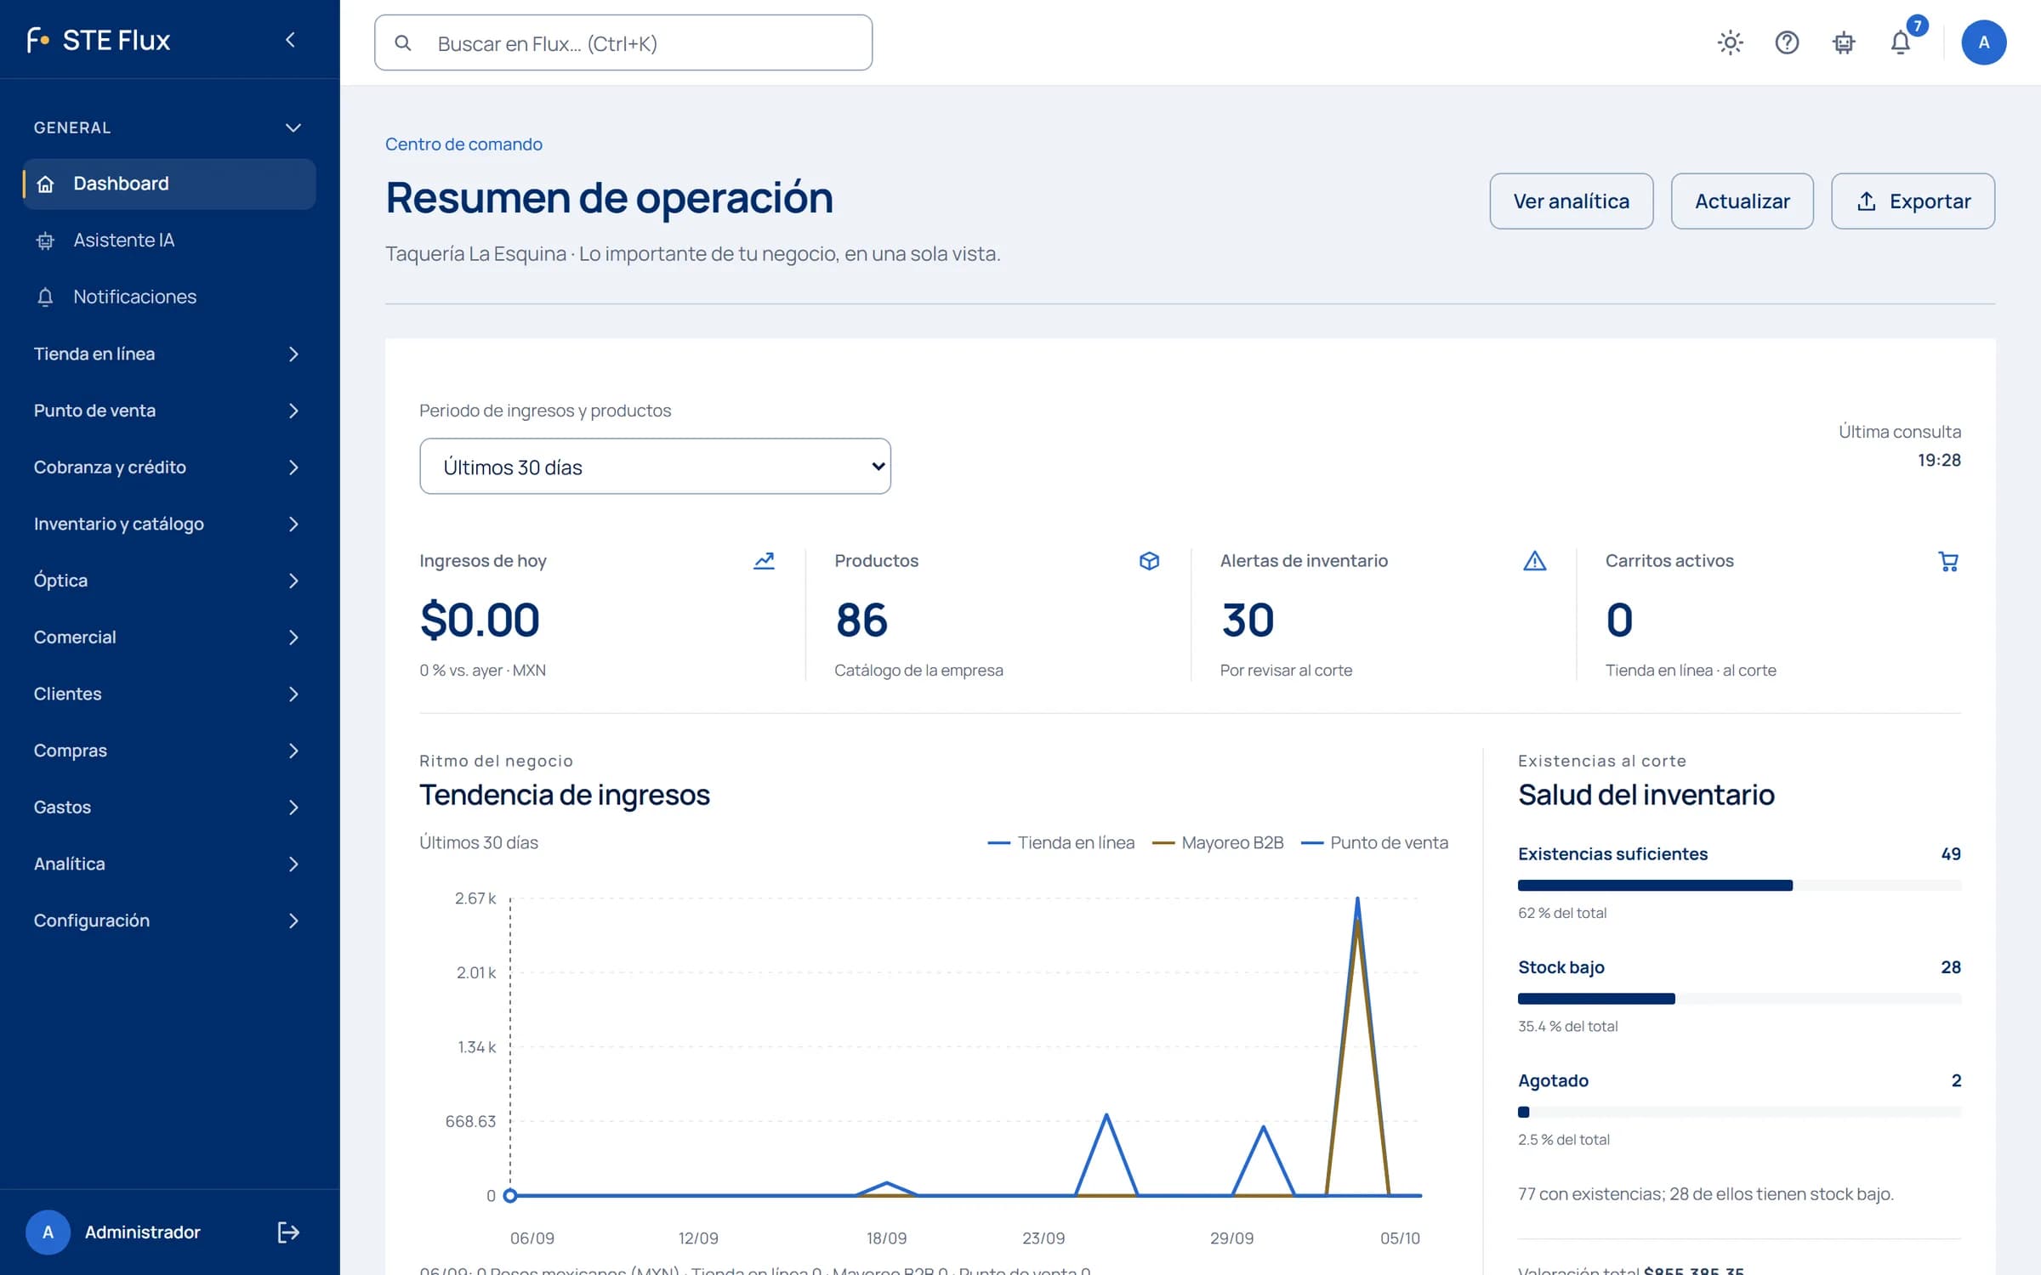Expand Clientes menu
The width and height of the screenshot is (2041, 1275).
(170, 694)
